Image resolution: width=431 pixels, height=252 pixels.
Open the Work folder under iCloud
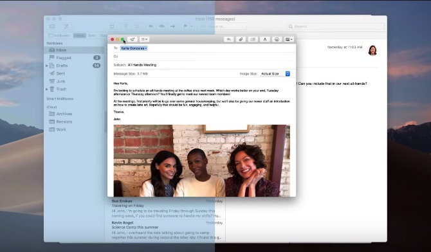click(x=74, y=129)
